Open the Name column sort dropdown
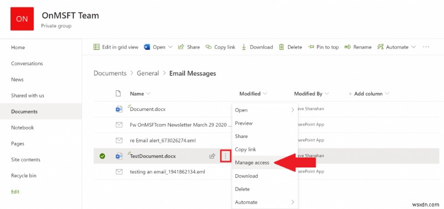 click(148, 94)
